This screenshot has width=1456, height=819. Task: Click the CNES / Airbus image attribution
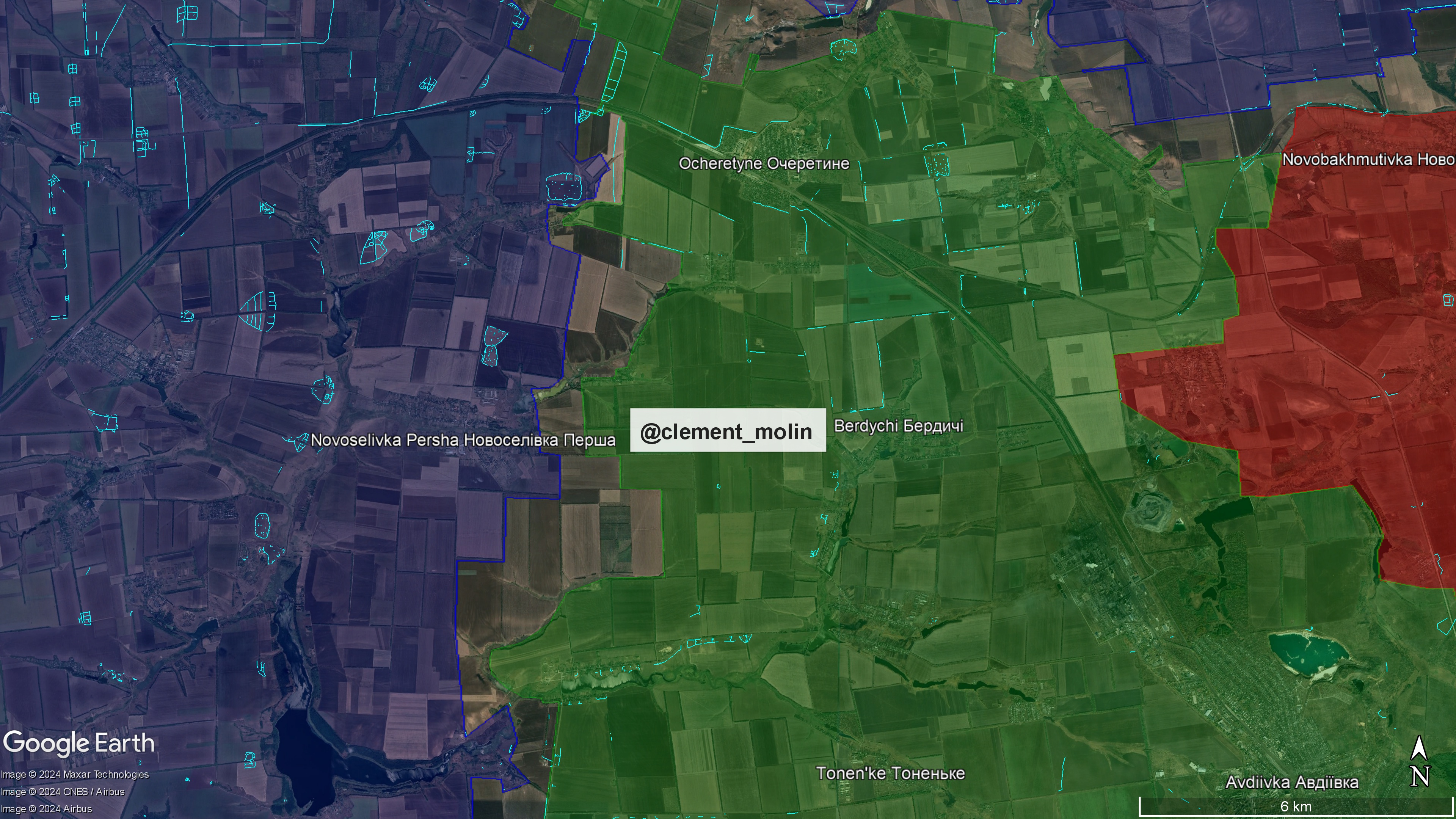point(62,791)
